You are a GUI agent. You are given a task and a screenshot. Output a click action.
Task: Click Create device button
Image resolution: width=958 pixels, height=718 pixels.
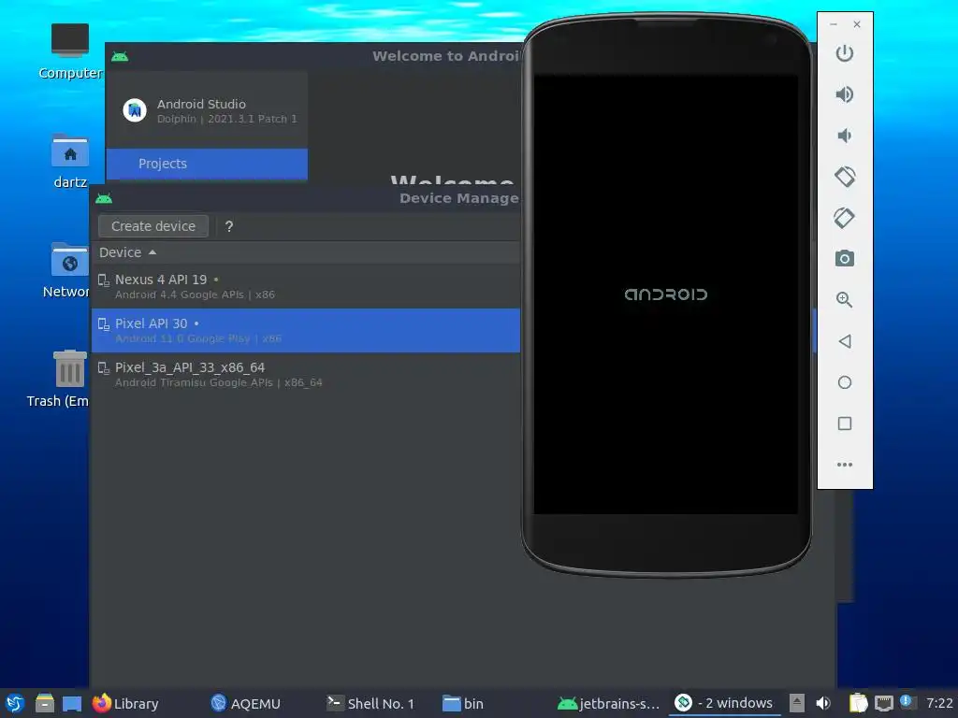(153, 226)
